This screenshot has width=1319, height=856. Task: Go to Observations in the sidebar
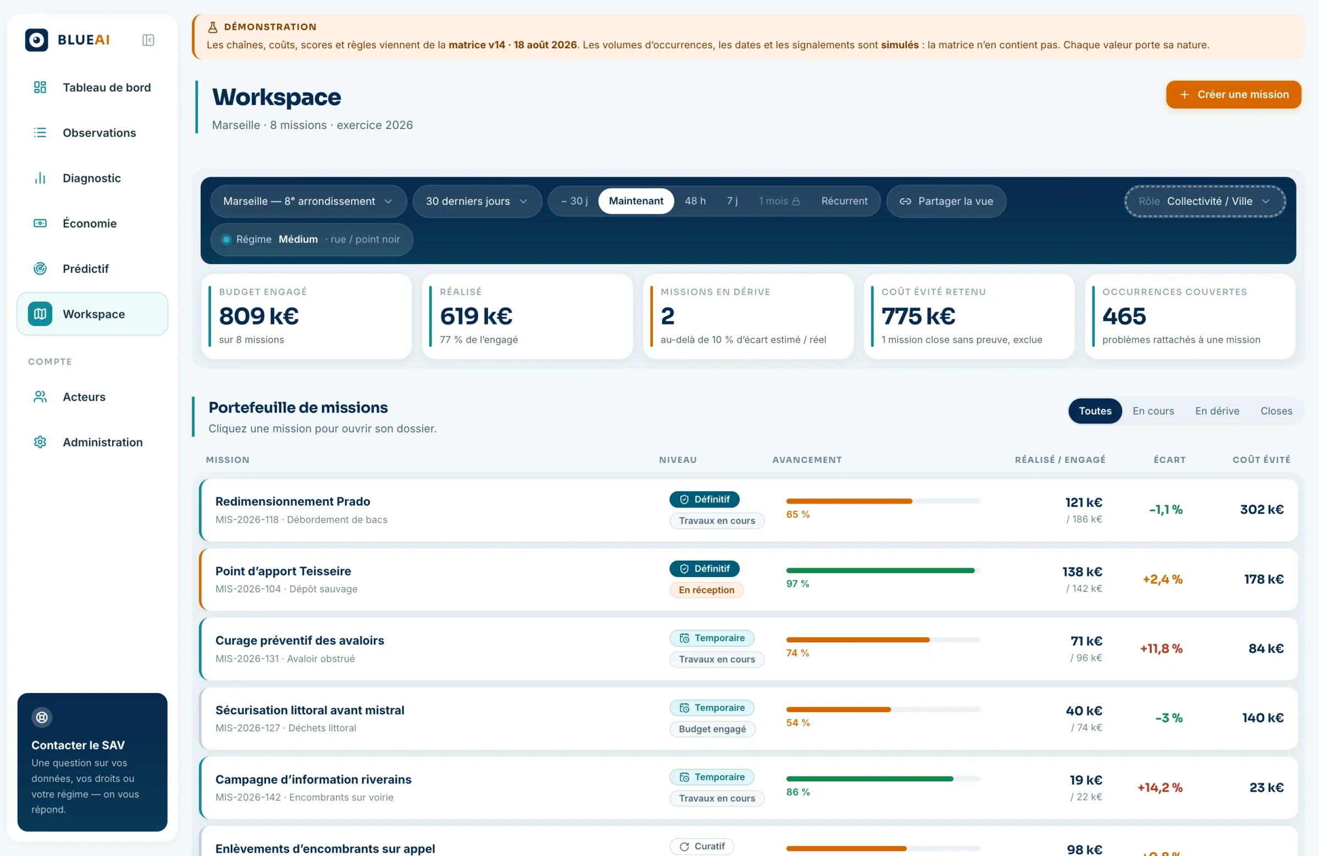92,133
